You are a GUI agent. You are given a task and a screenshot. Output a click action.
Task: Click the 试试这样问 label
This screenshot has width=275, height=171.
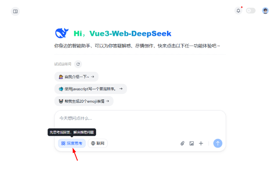pos(63,64)
